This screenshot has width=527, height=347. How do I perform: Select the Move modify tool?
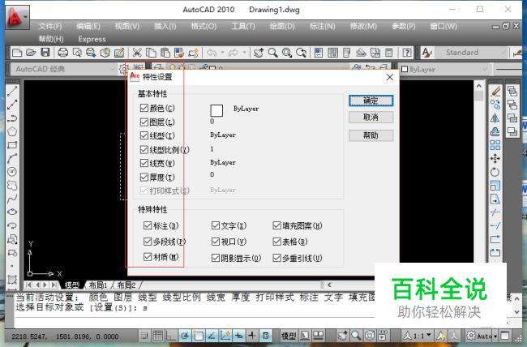point(495,158)
